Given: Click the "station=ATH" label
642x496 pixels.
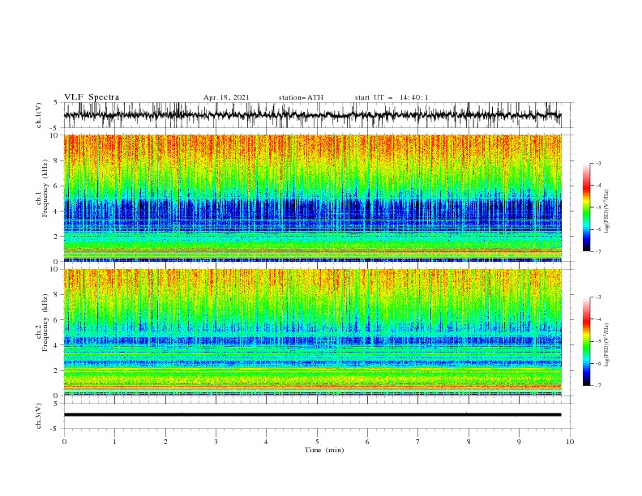Looking at the screenshot, I should point(301,97).
